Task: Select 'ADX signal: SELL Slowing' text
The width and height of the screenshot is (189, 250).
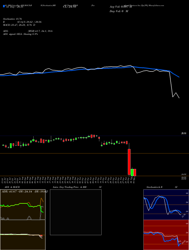Action: point(17,34)
